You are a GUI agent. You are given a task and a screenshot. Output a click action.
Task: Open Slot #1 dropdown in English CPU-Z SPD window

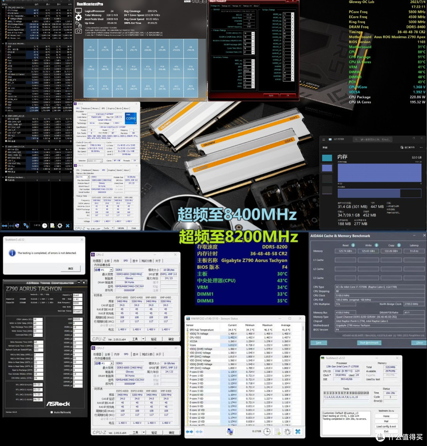pos(88,177)
